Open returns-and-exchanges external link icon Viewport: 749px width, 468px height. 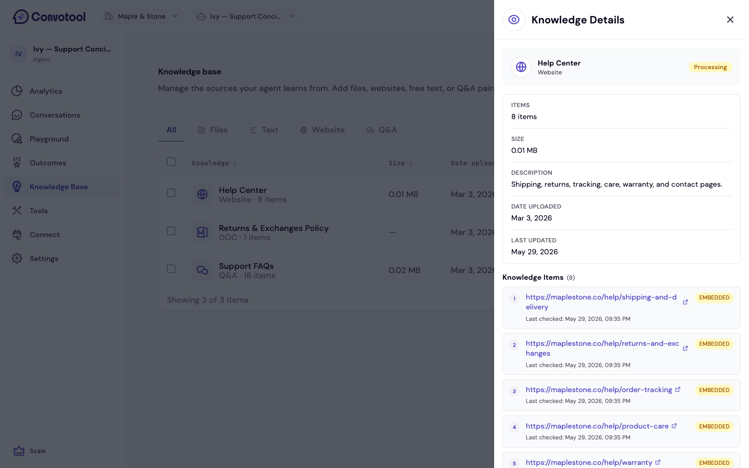(x=685, y=348)
